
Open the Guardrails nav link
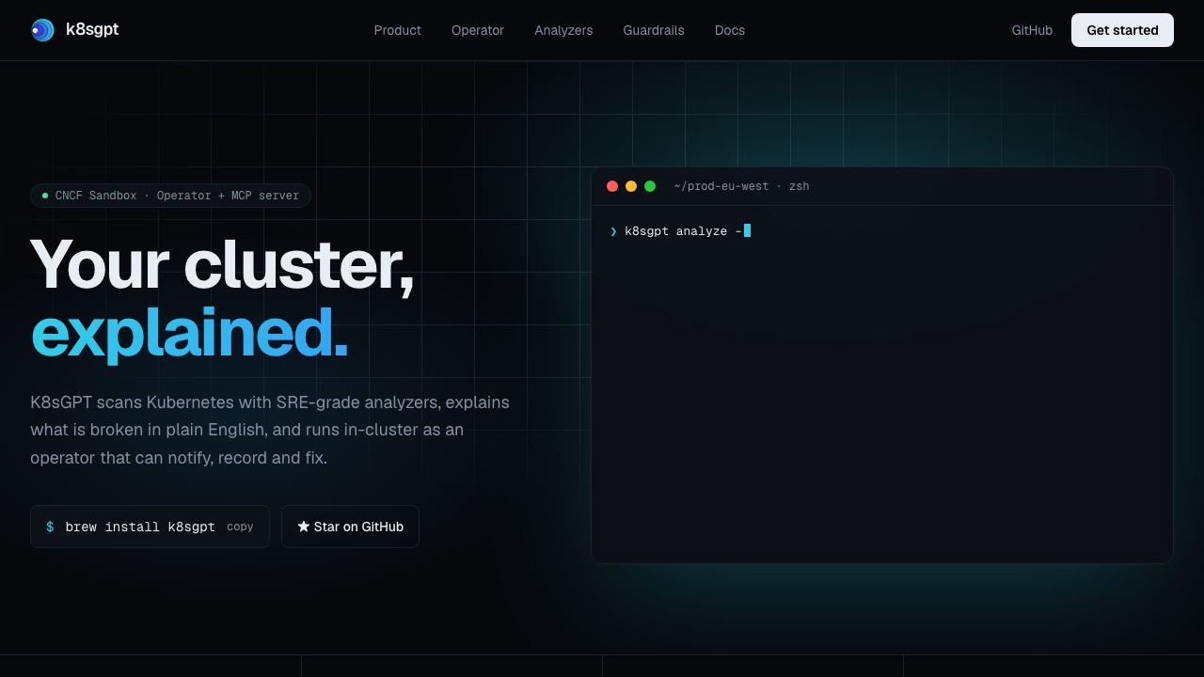[654, 30]
